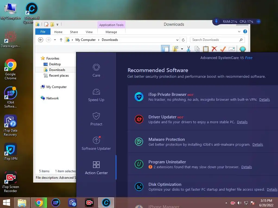Click Paste clipboard icon in Downloads toolbar
The image size is (278, 208).
[206, 49]
